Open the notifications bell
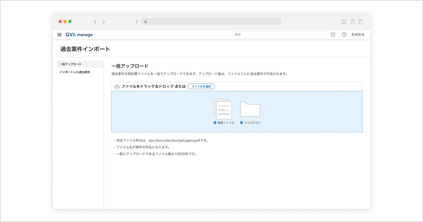Screen dimensions: 423x222 [333, 35]
